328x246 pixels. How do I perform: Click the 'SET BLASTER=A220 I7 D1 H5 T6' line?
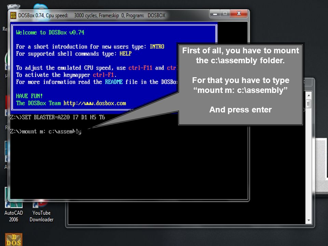click(57, 117)
